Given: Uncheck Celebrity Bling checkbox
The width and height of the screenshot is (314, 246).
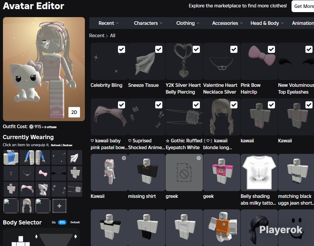Looking at the screenshot, I should tap(121, 49).
